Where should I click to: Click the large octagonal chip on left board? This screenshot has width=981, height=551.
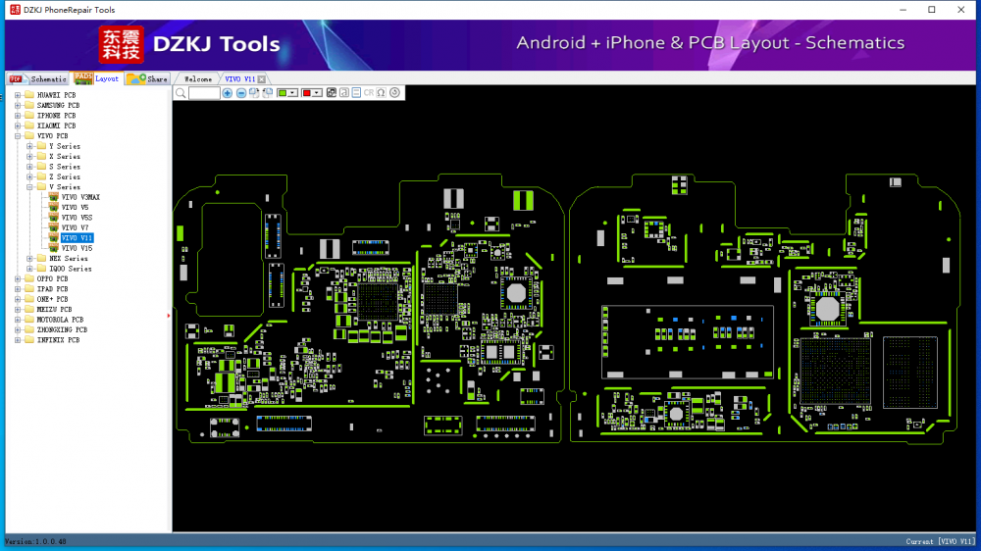pyautogui.click(x=516, y=293)
